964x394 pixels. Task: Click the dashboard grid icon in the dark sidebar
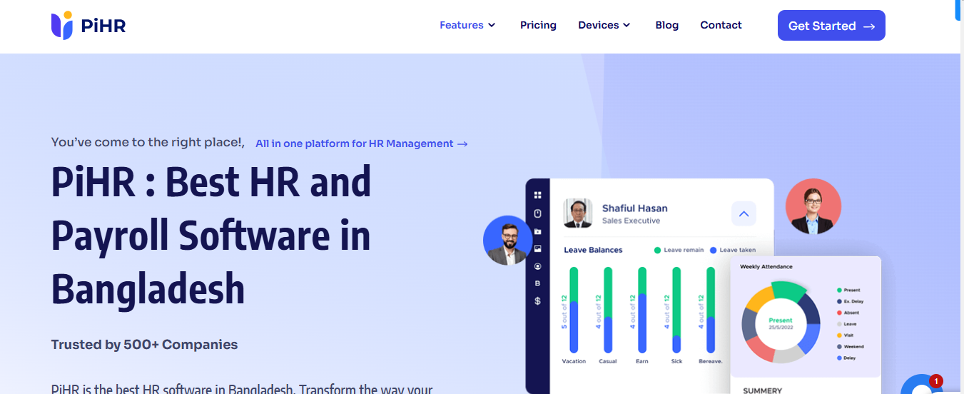[538, 195]
